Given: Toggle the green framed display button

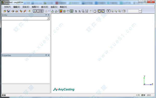Looking at the screenshot, I should (x=71, y=11).
